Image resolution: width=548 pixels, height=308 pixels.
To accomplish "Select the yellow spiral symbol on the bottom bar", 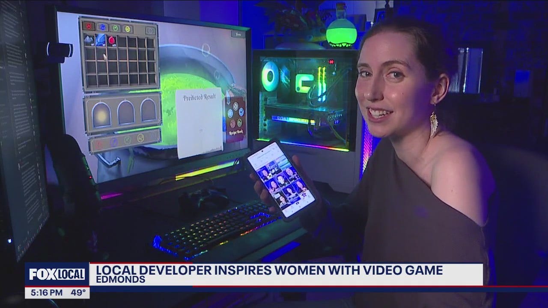I will pyautogui.click(x=140, y=138).
